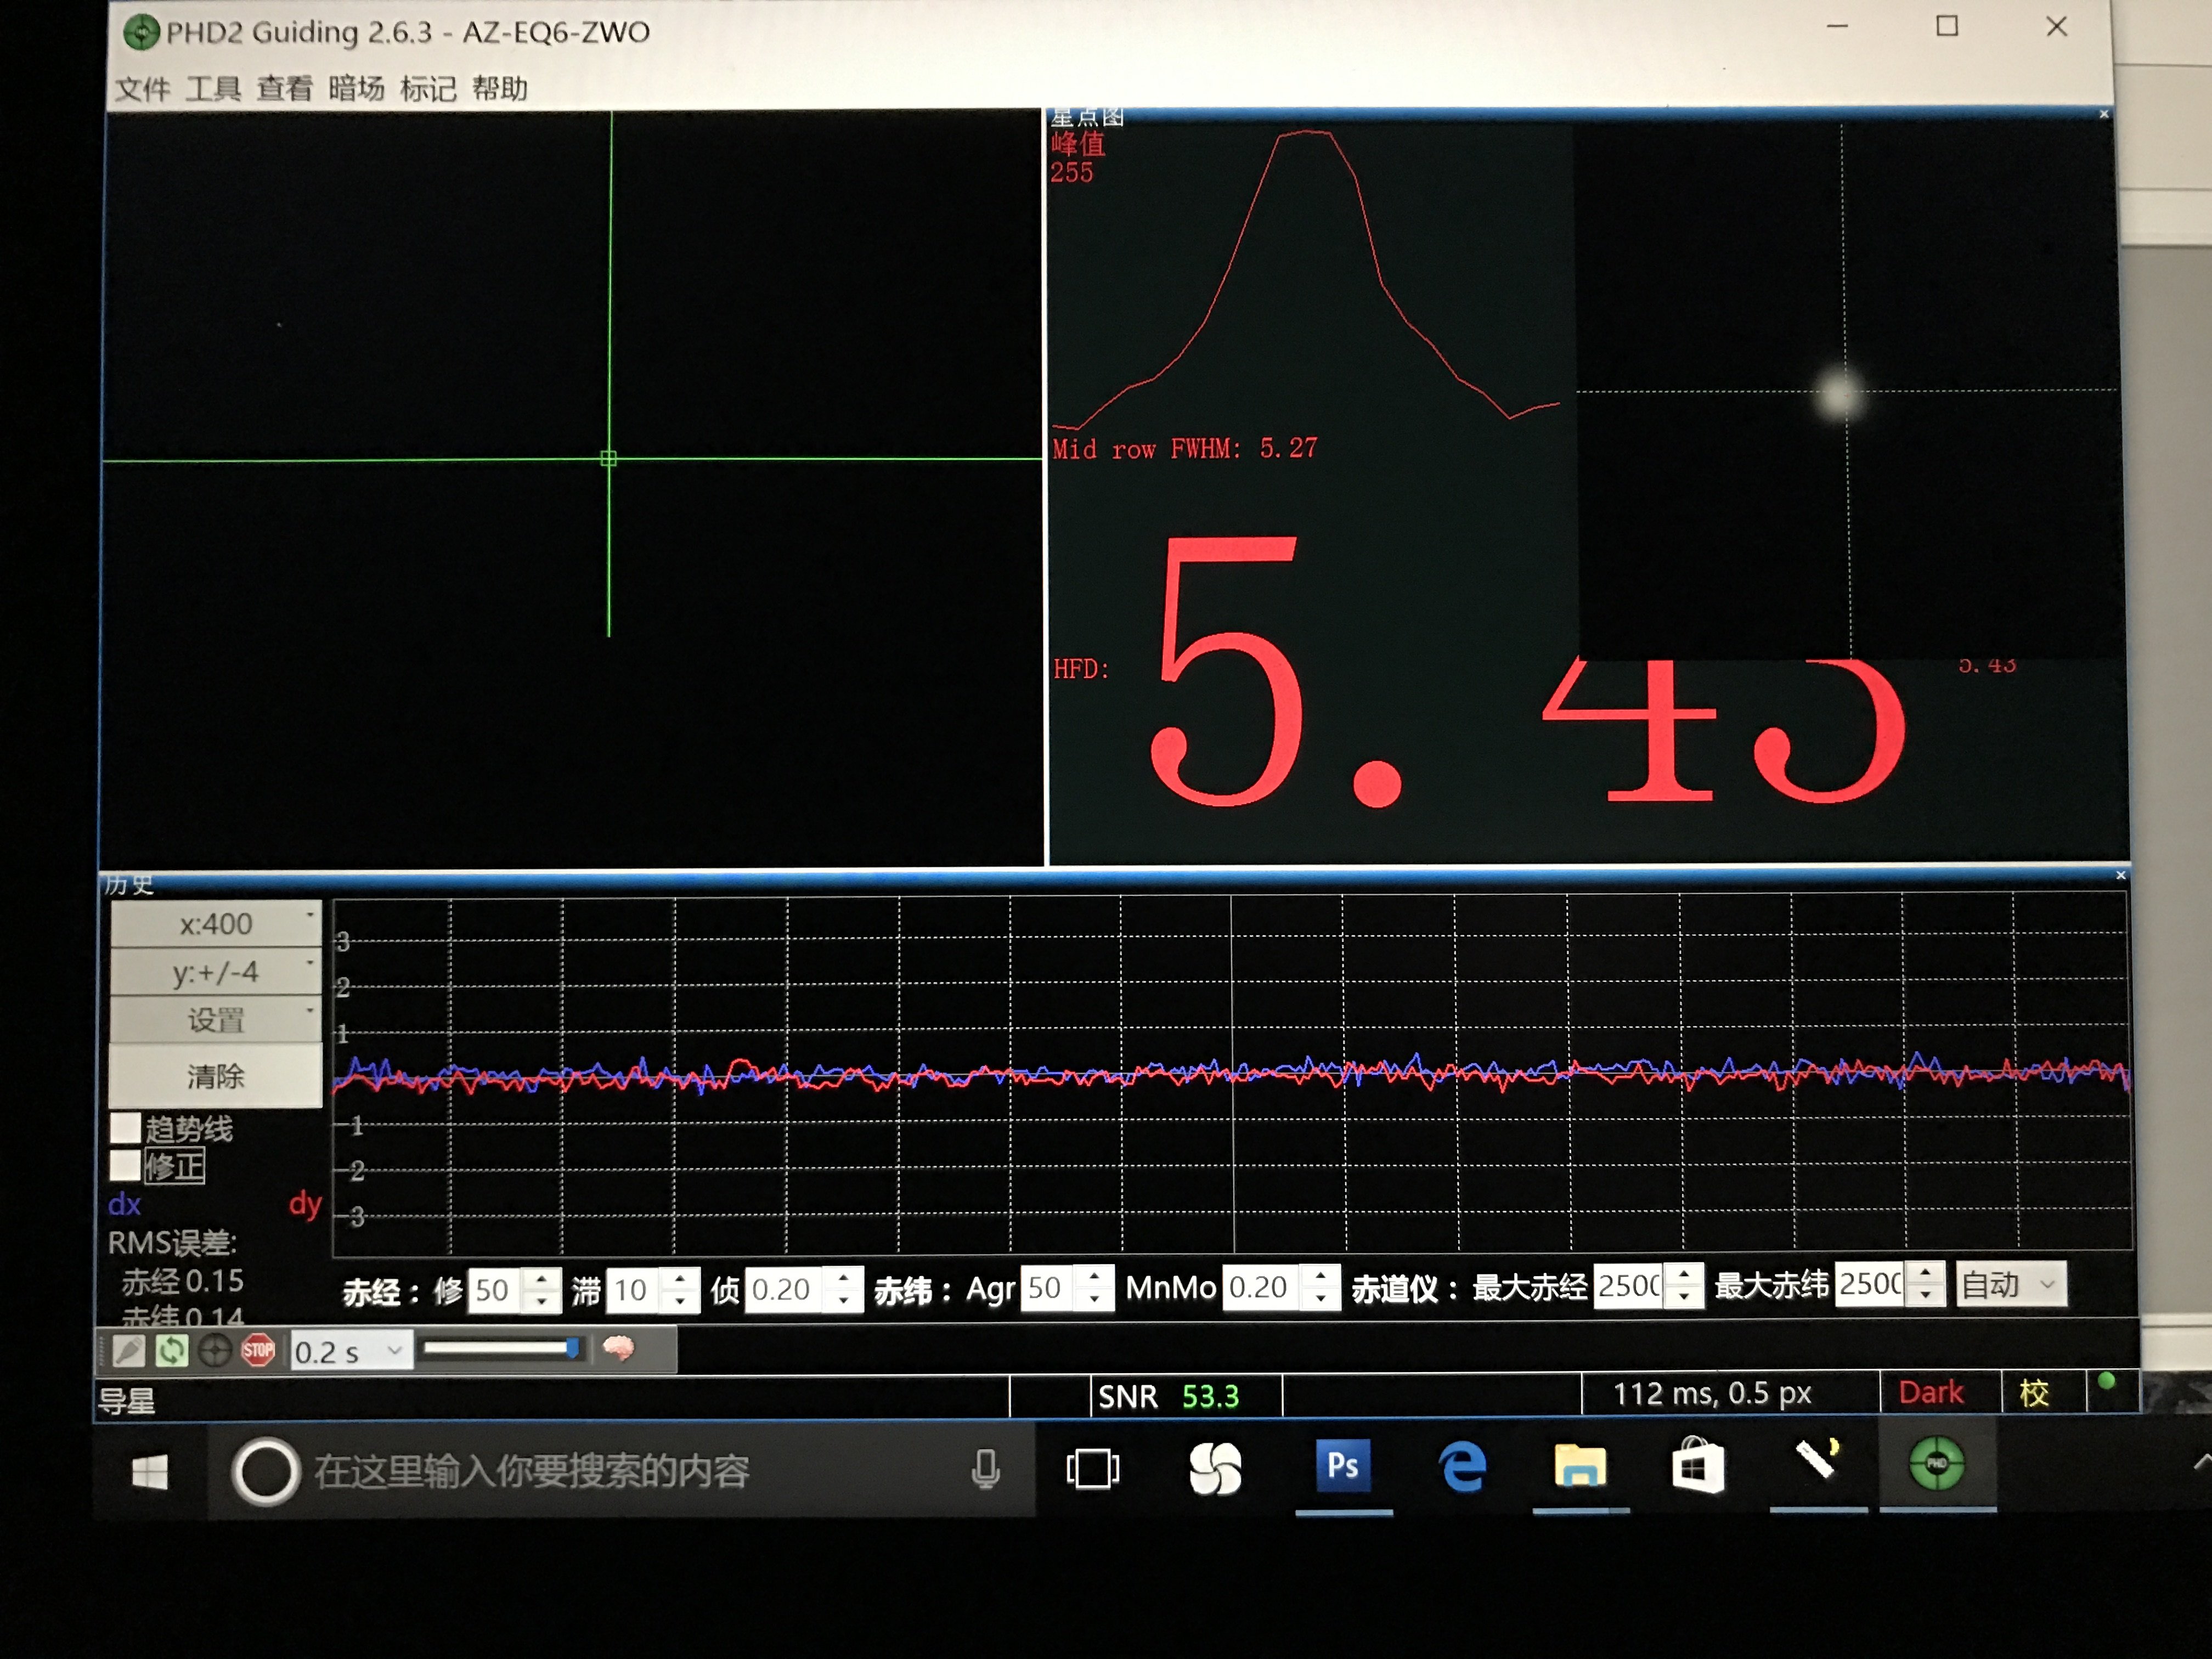Click the pen tool app on the taskbar
This screenshot has width=2212, height=1659.
[1818, 1459]
